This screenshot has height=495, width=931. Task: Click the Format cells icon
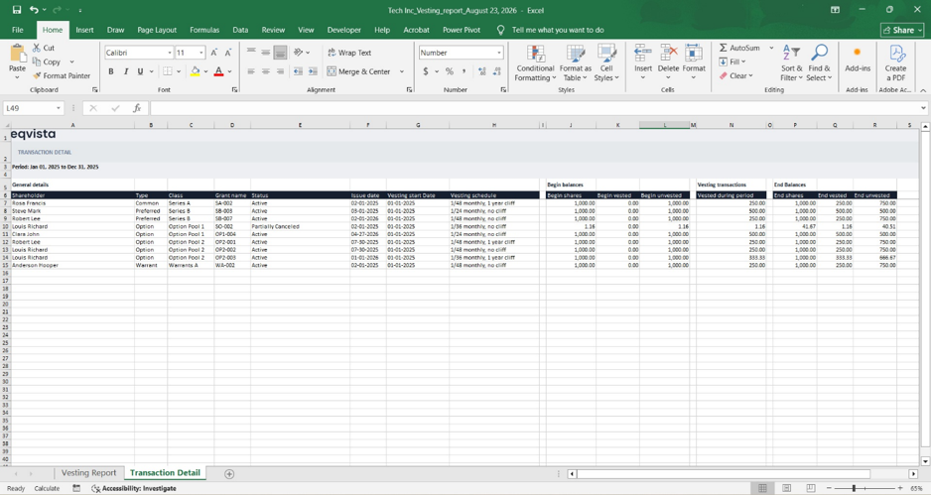(694, 53)
